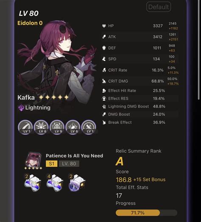
Task: Click the CRIT Rate stat row
Action: pyautogui.click(x=140, y=70)
